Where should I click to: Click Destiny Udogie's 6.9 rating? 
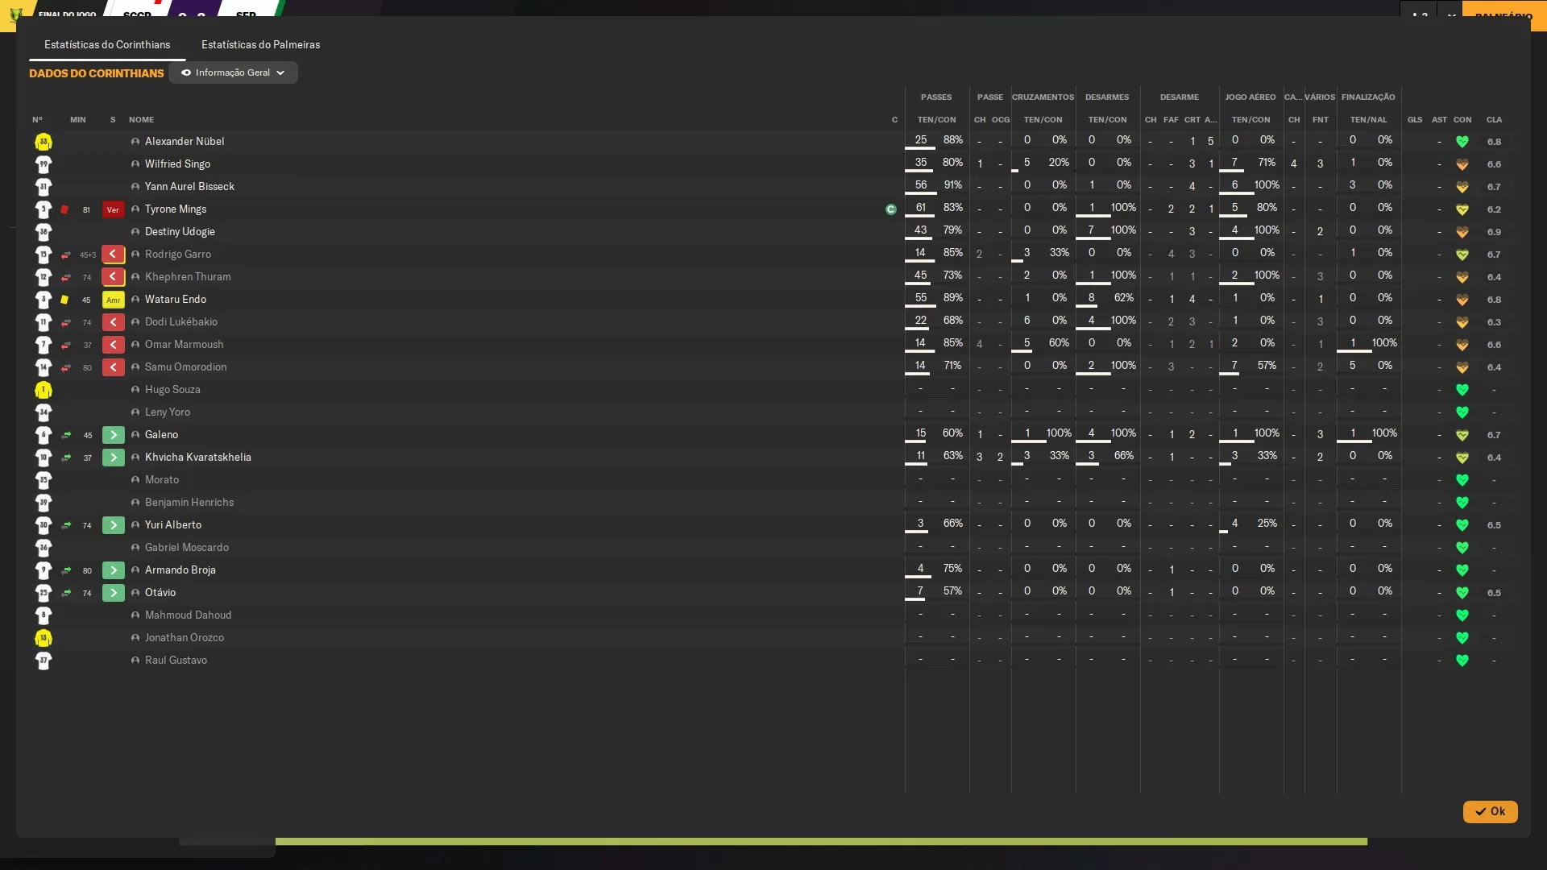[x=1494, y=232]
